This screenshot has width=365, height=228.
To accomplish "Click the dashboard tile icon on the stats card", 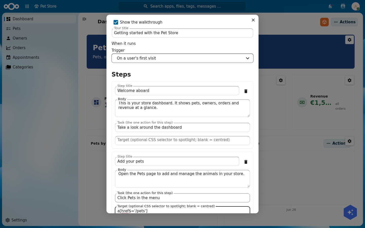I will coord(96,102).
